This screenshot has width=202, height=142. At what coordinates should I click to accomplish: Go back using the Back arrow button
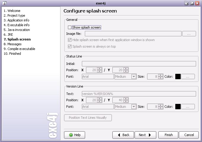(123, 135)
